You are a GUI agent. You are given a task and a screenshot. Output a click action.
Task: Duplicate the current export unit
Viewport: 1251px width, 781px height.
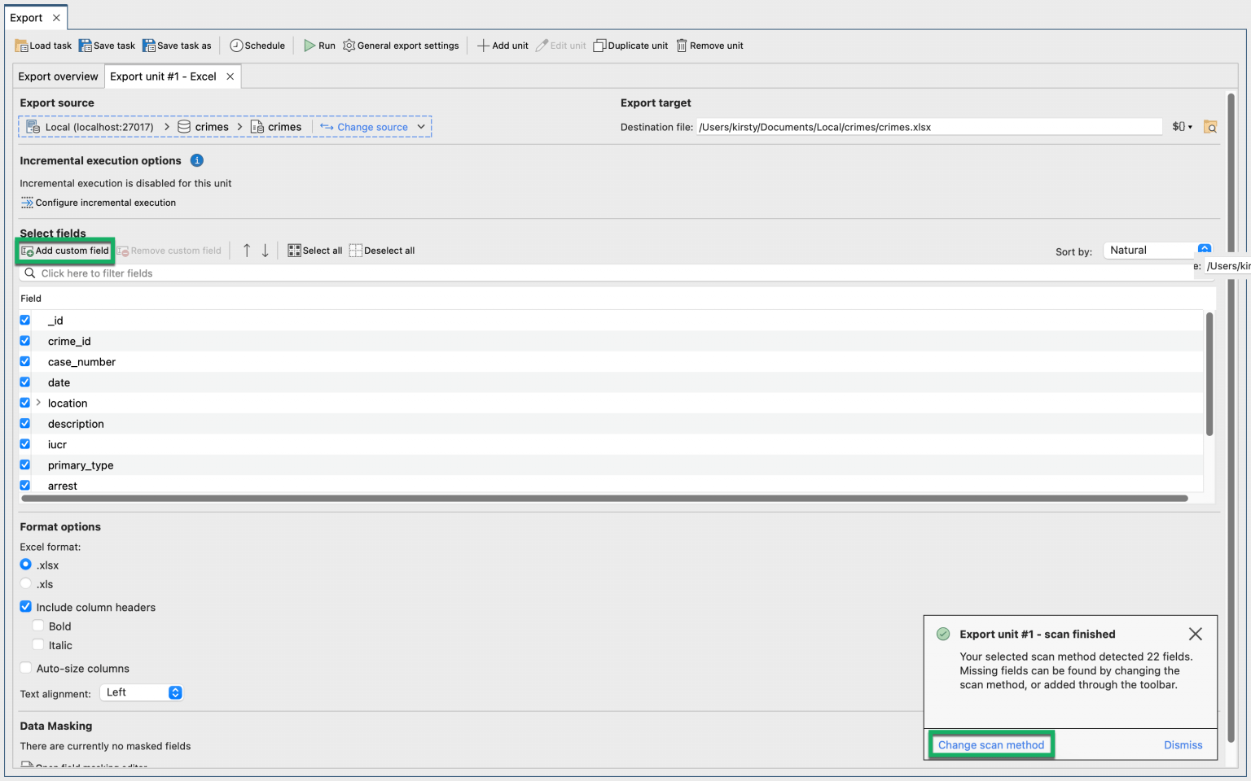(x=630, y=46)
